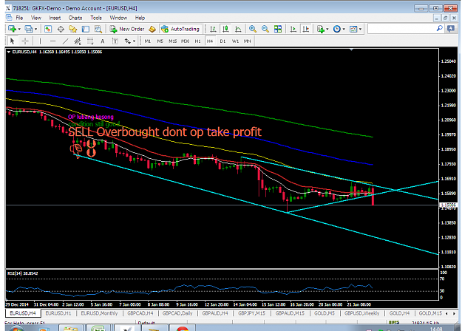Screen dimensions: 462x331
Task: Open the Indicators dropdown arrow
Action: pyautogui.click(x=327, y=29)
